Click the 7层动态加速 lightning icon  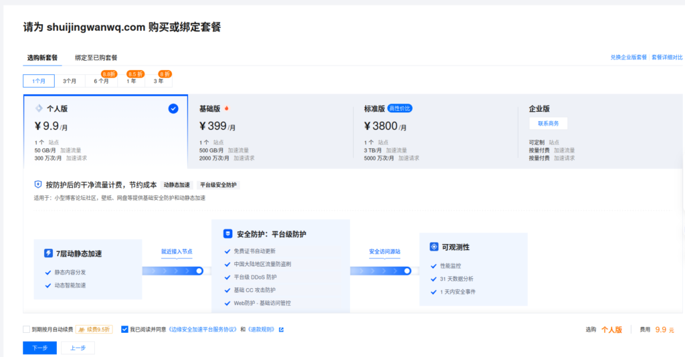pyautogui.click(x=48, y=253)
